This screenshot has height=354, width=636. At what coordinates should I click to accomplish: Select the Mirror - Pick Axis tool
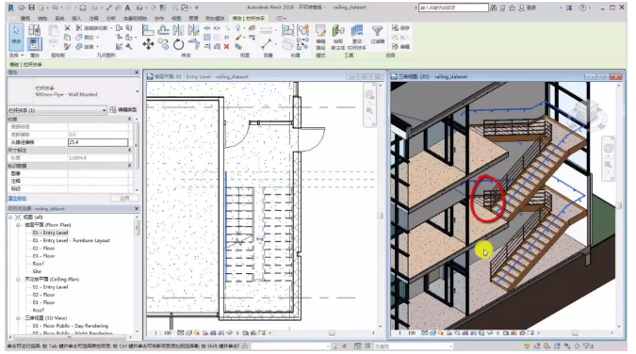pyautogui.click(x=178, y=29)
